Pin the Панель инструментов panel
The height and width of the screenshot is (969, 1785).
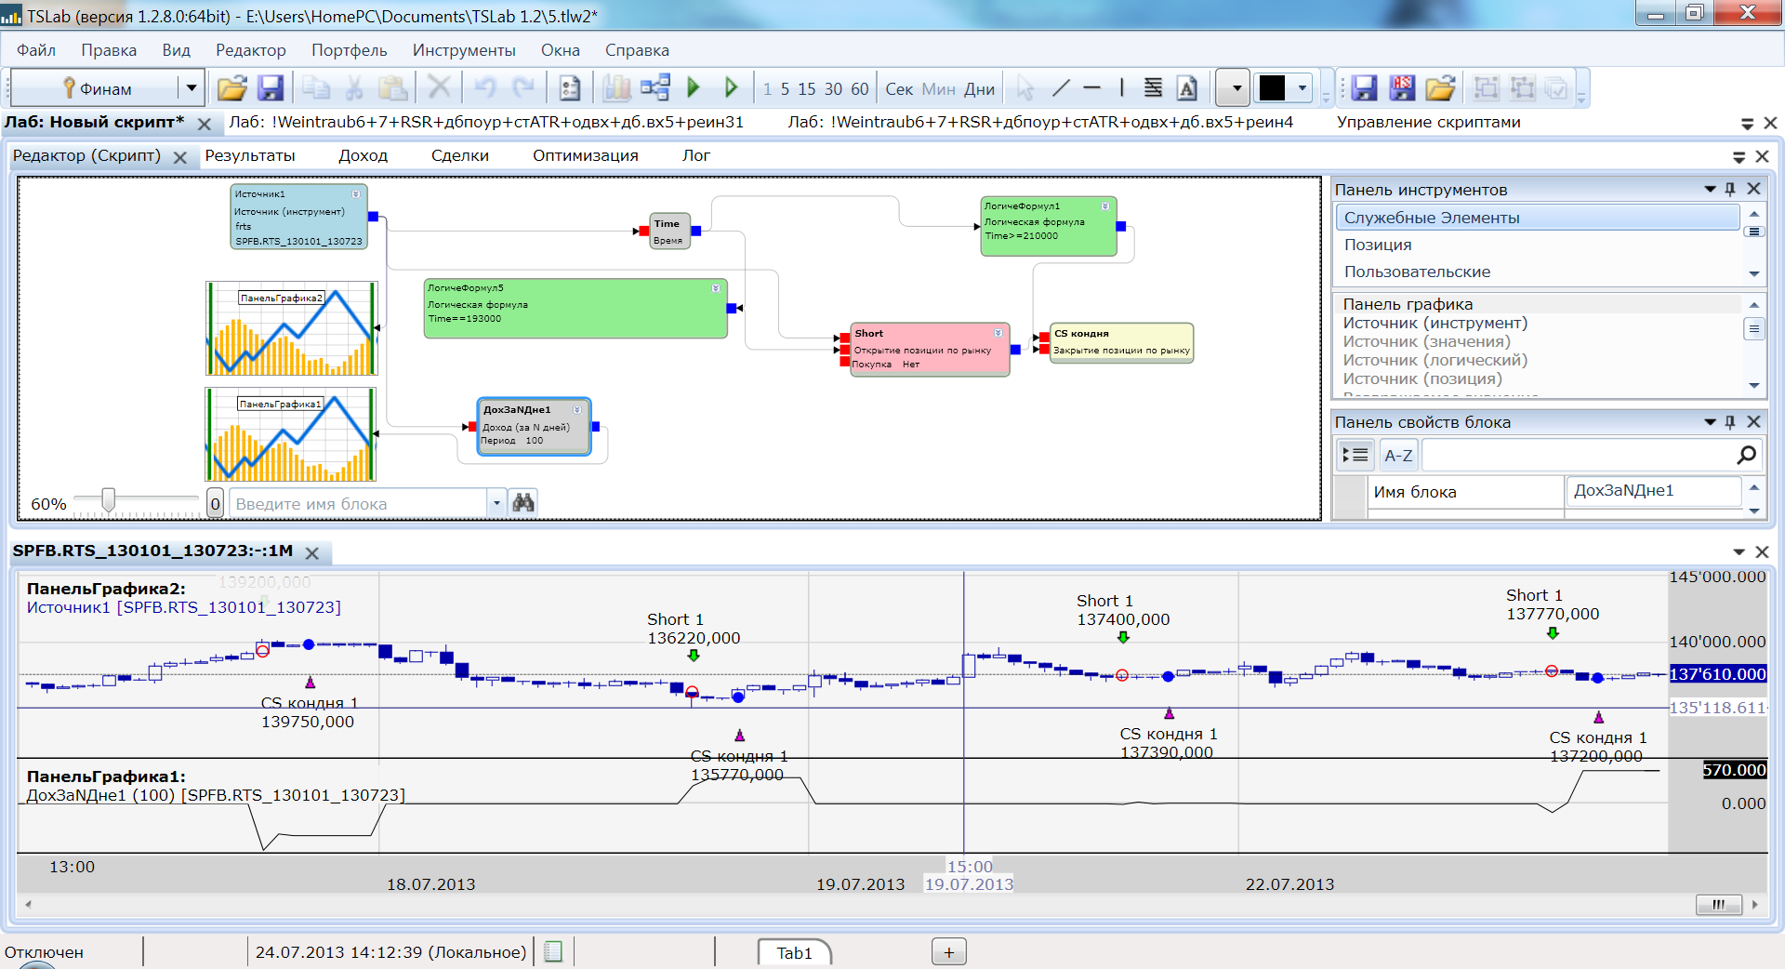click(1730, 189)
